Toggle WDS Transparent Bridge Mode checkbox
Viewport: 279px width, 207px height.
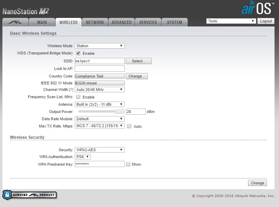[78, 53]
